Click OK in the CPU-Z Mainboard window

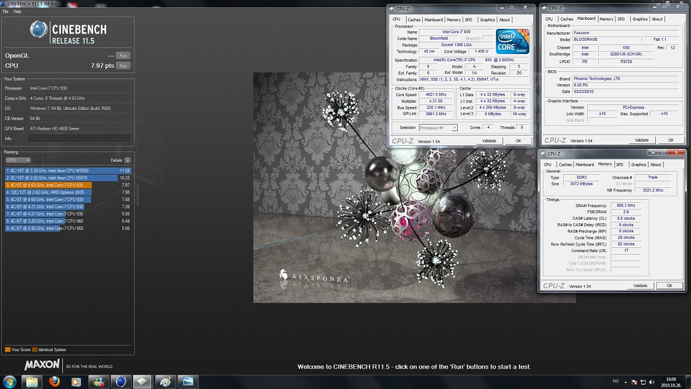671,140
